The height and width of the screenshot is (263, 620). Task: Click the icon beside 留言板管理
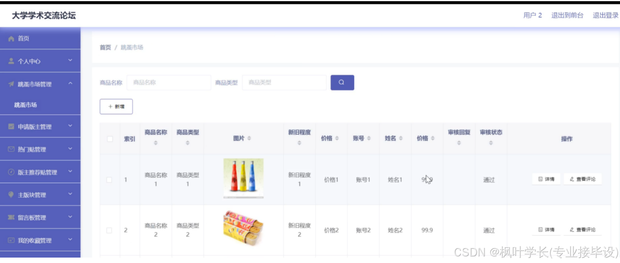click(11, 217)
